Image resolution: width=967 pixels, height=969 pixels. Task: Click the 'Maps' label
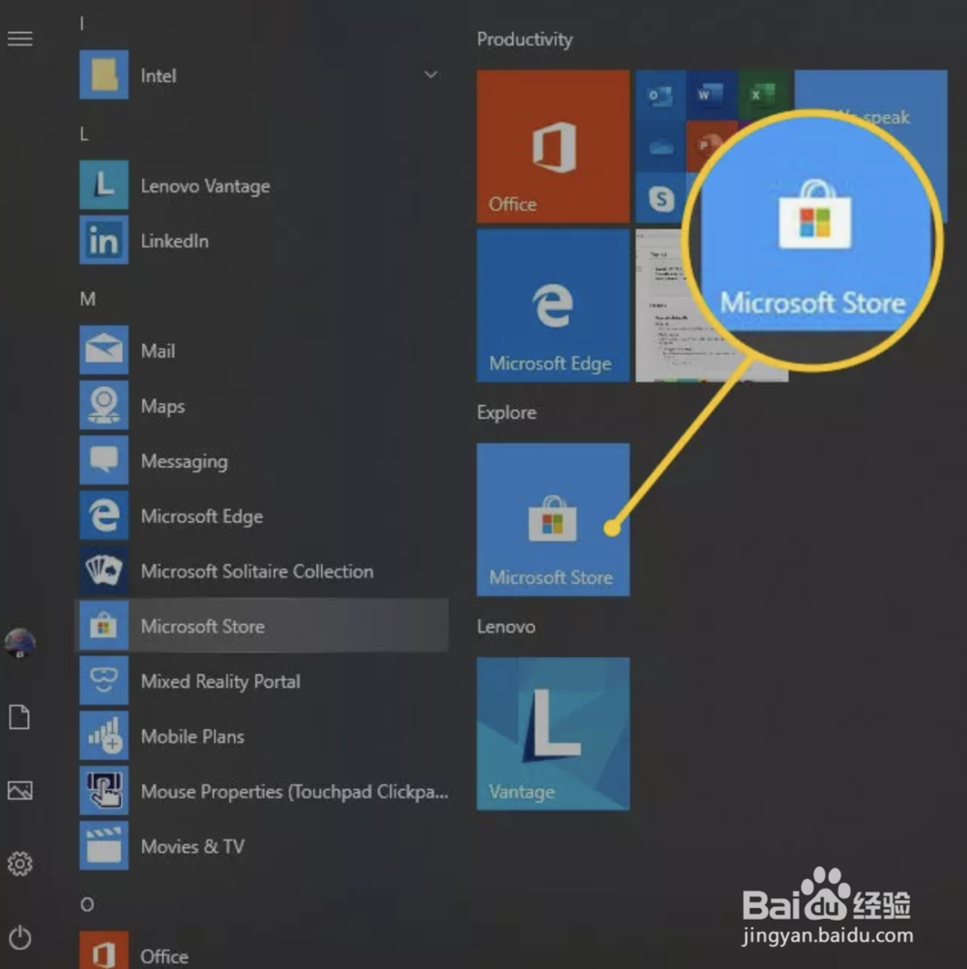(162, 406)
